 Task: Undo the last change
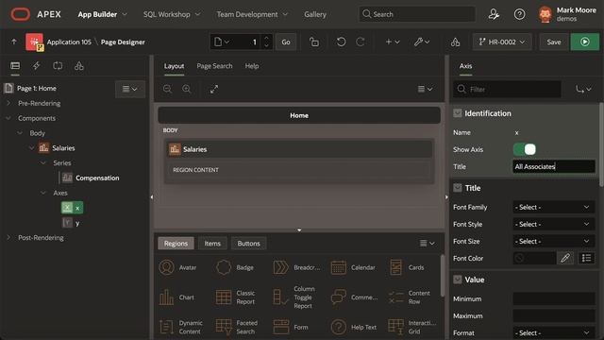click(341, 42)
